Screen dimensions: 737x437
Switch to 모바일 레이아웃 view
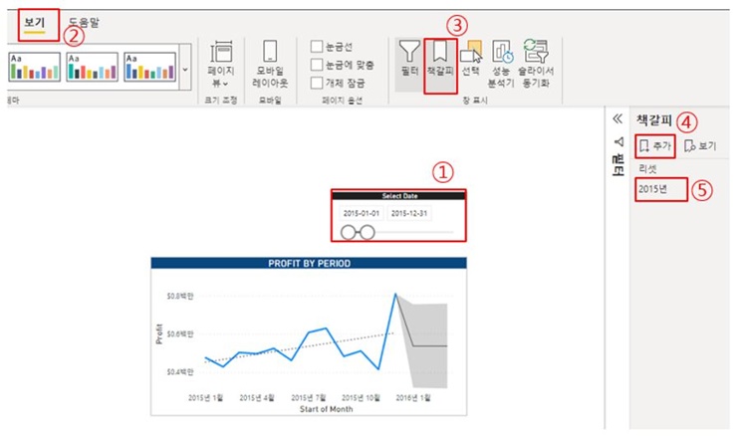pyautogui.click(x=270, y=64)
